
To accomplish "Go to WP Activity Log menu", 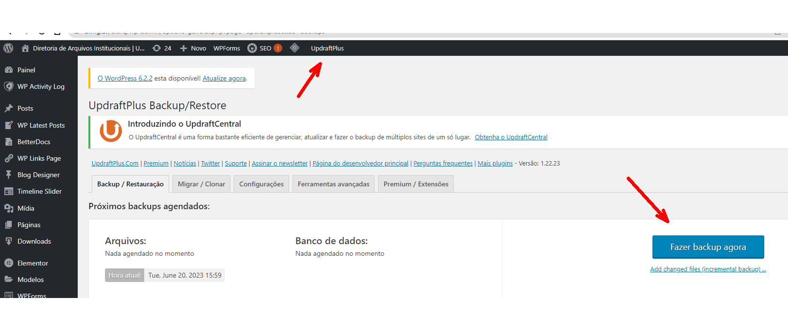I will click(x=41, y=86).
